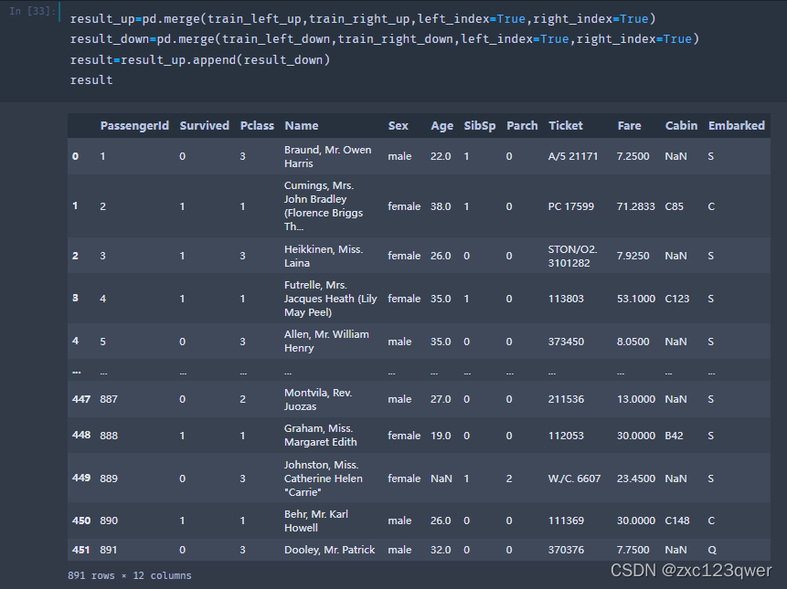Click ticket value 'STON/O2. 3101282'
787x589 pixels.
click(x=573, y=257)
